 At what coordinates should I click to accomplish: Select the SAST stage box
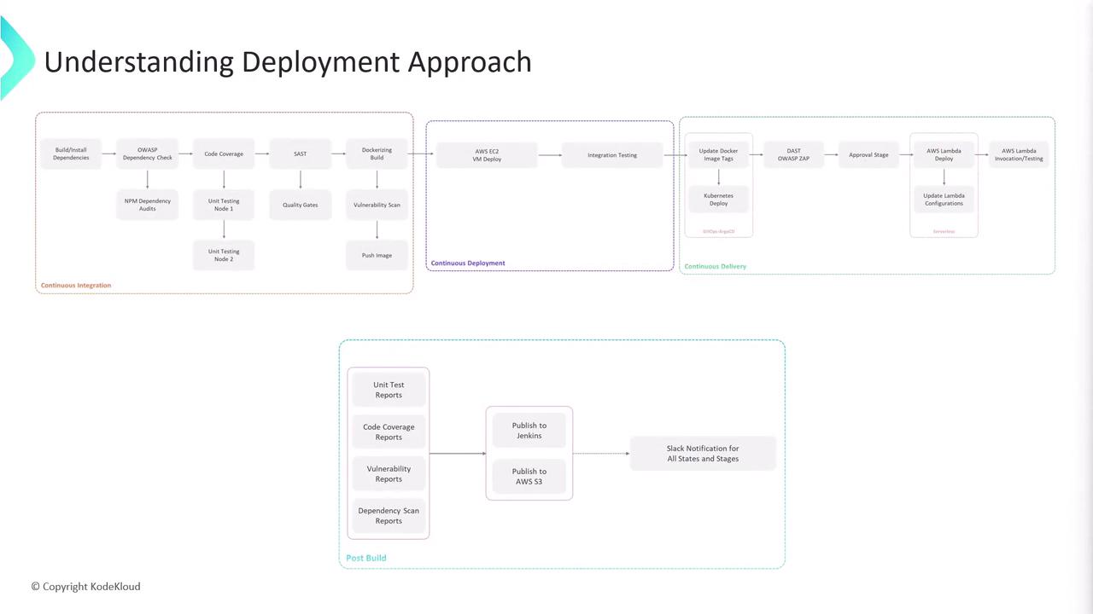(300, 154)
